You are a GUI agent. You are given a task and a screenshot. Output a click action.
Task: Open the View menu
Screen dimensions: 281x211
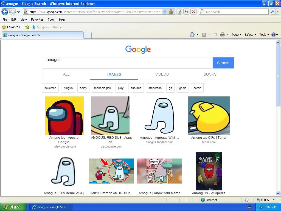[x=24, y=20]
